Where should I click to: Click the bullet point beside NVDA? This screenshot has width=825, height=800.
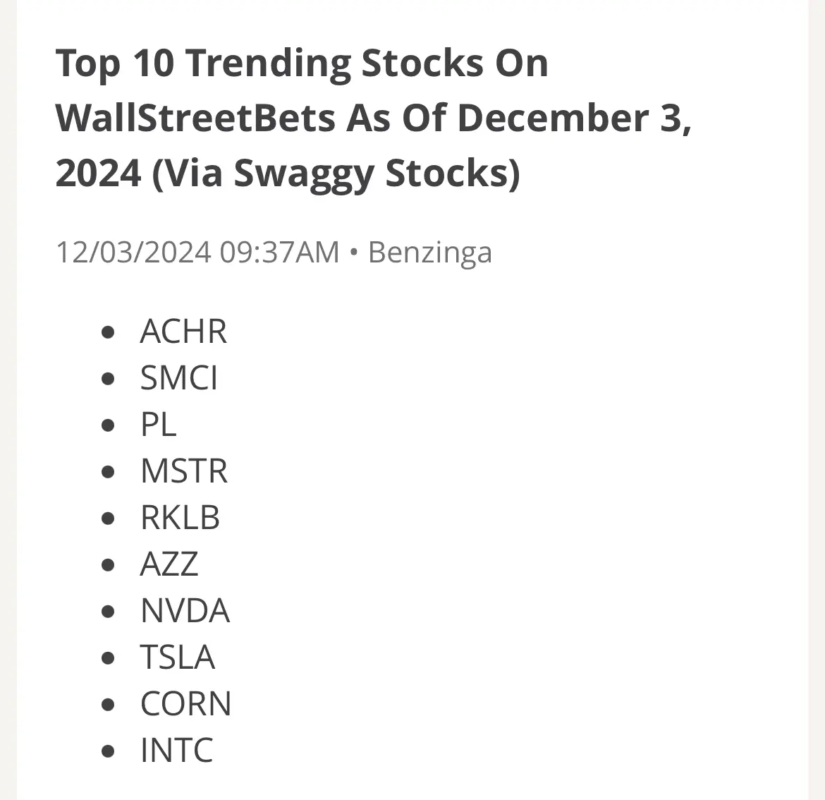tap(108, 611)
